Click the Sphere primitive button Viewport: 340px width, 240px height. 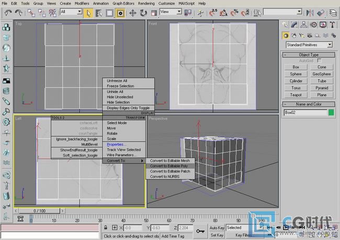(296, 74)
